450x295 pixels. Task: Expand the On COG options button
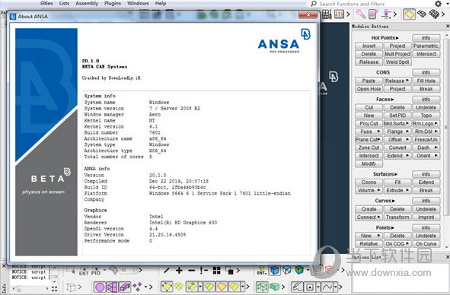397,244
